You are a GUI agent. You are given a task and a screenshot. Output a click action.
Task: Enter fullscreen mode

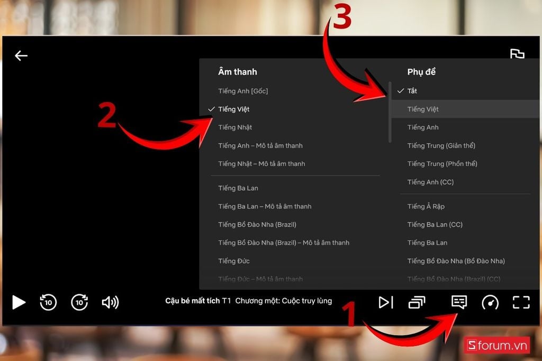point(521,302)
